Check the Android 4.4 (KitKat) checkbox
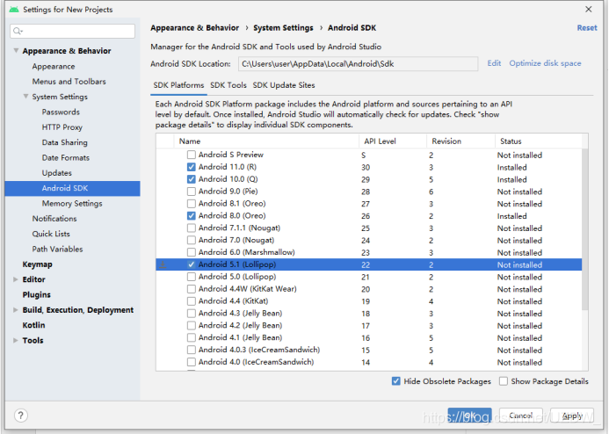Viewport: 609px width, 434px height. (x=191, y=301)
